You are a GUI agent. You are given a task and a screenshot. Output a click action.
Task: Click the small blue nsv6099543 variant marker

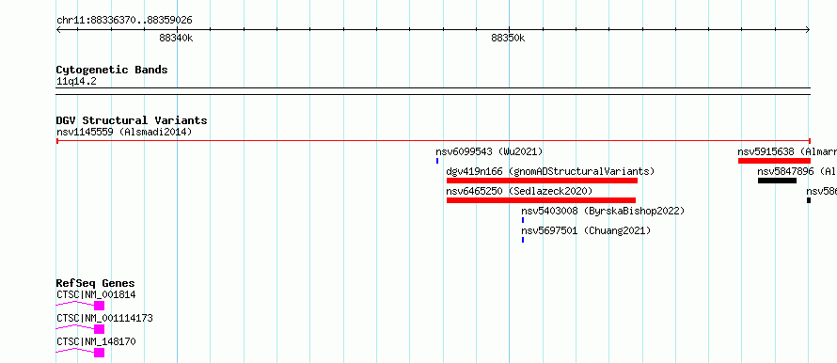[437, 161]
